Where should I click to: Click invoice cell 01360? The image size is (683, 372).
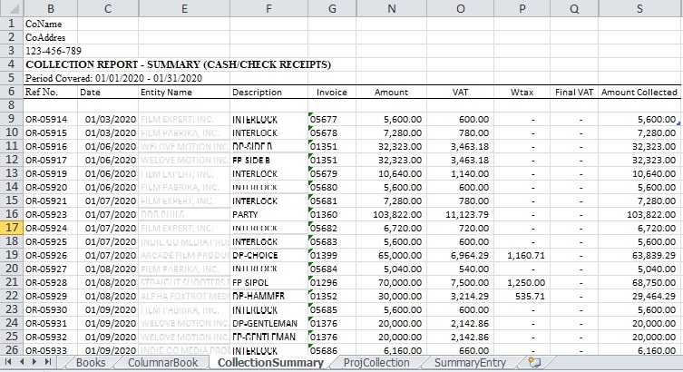click(332, 214)
